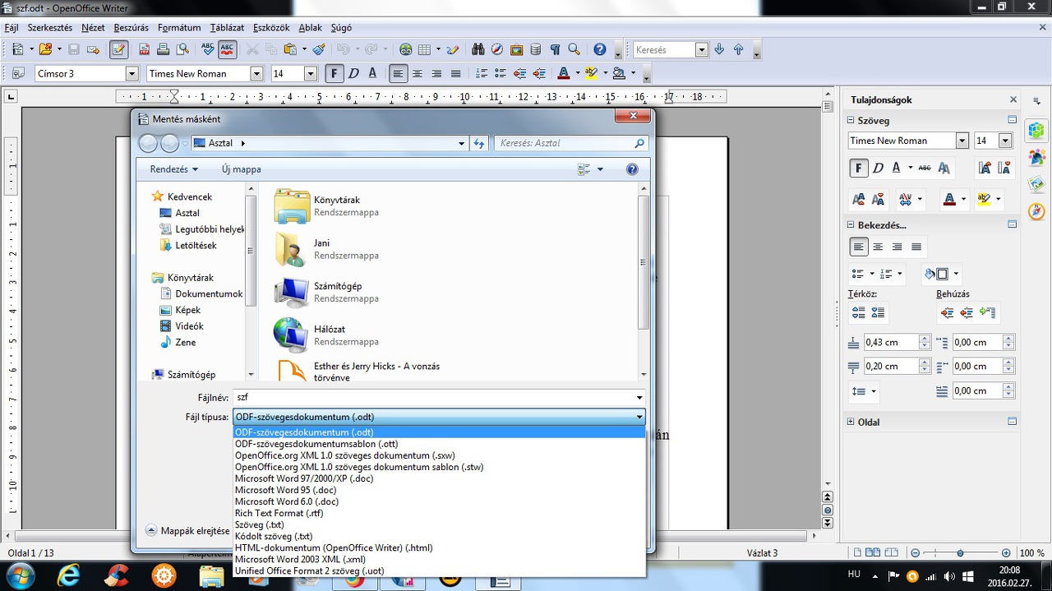Open the Formátum menu
This screenshot has width=1052, height=591.
[179, 27]
